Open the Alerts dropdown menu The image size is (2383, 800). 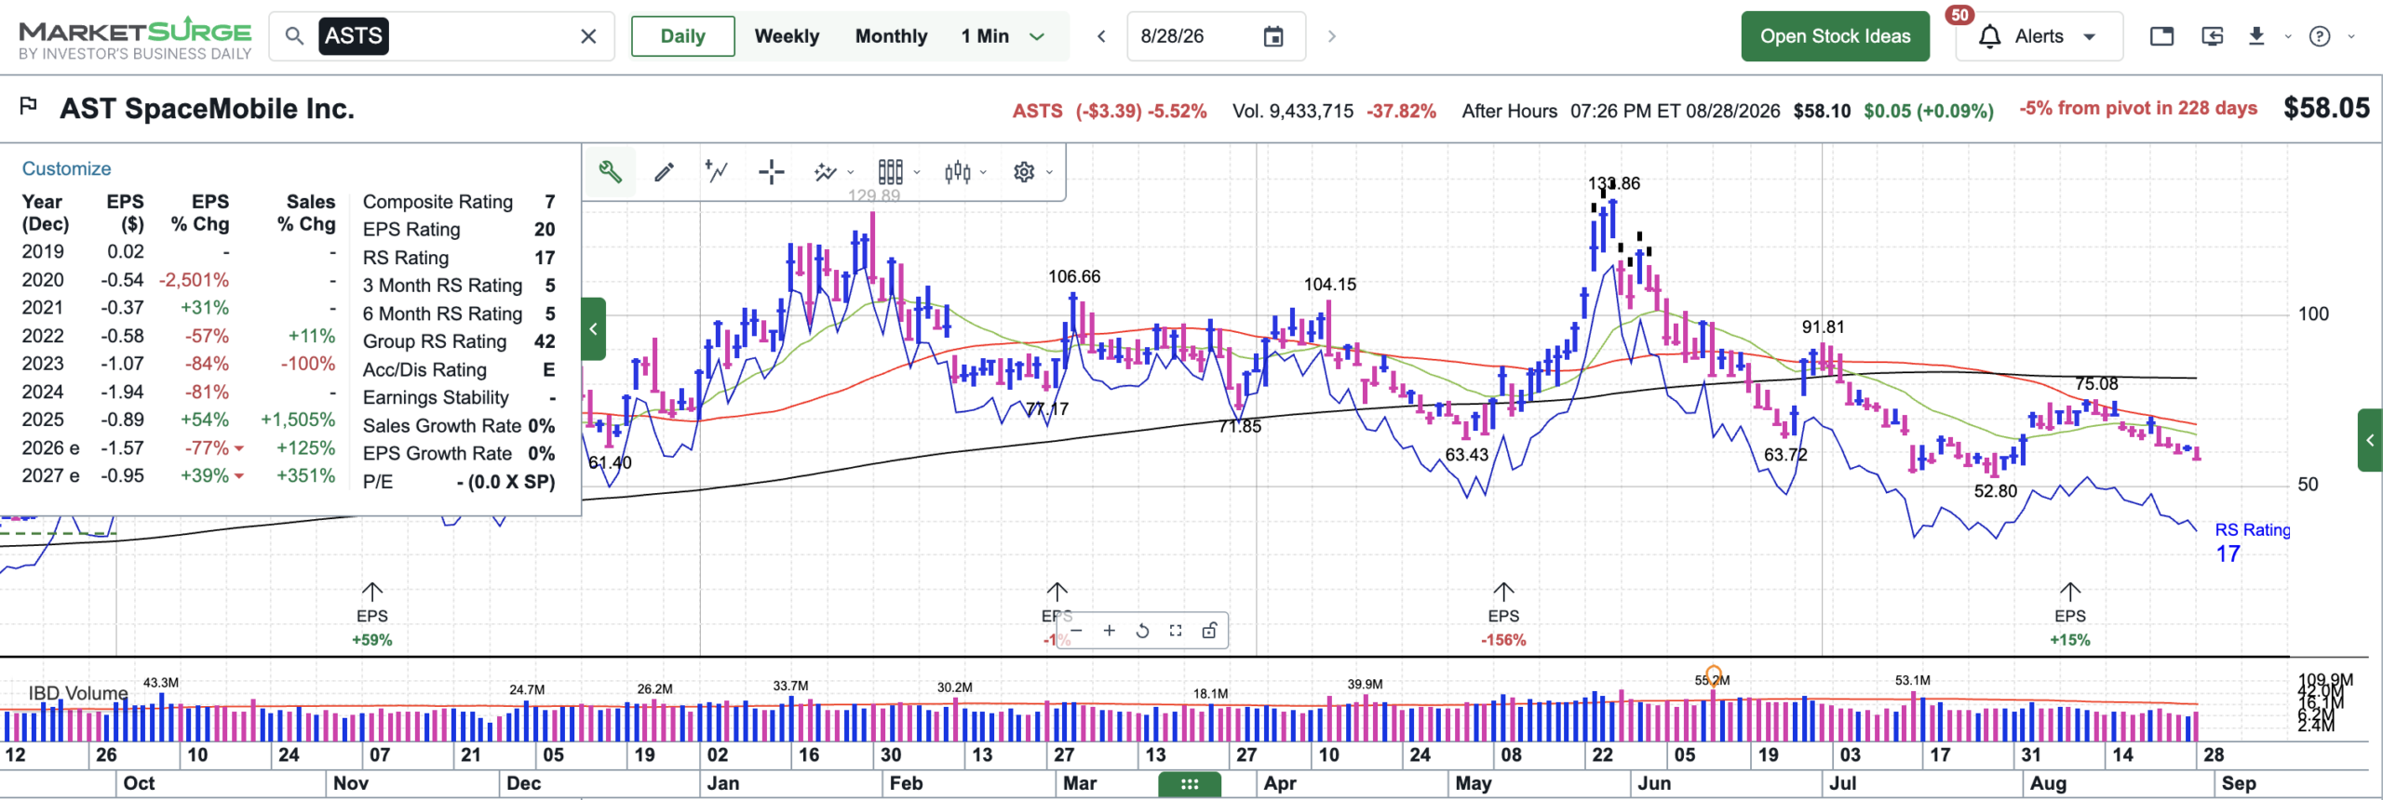click(x=2039, y=36)
